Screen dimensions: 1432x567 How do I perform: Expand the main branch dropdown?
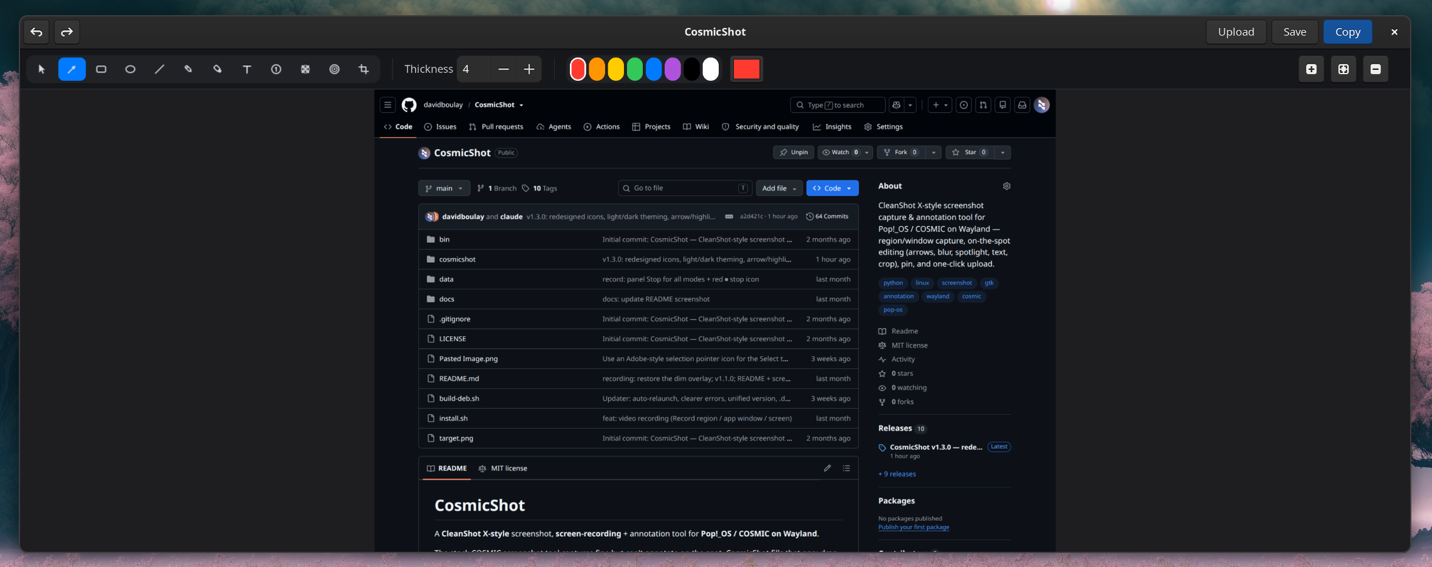[x=444, y=188]
